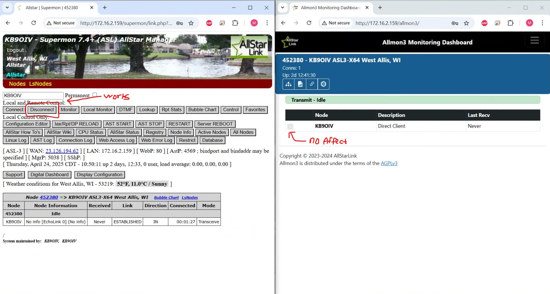Open the AGPLv3 license link
This screenshot has height=294, width=550.
click(389, 163)
